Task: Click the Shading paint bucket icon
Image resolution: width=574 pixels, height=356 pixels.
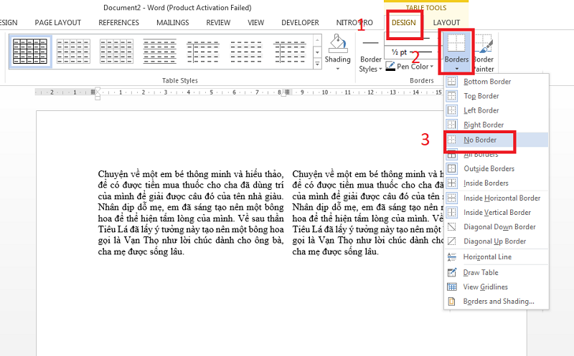Action: (337, 44)
